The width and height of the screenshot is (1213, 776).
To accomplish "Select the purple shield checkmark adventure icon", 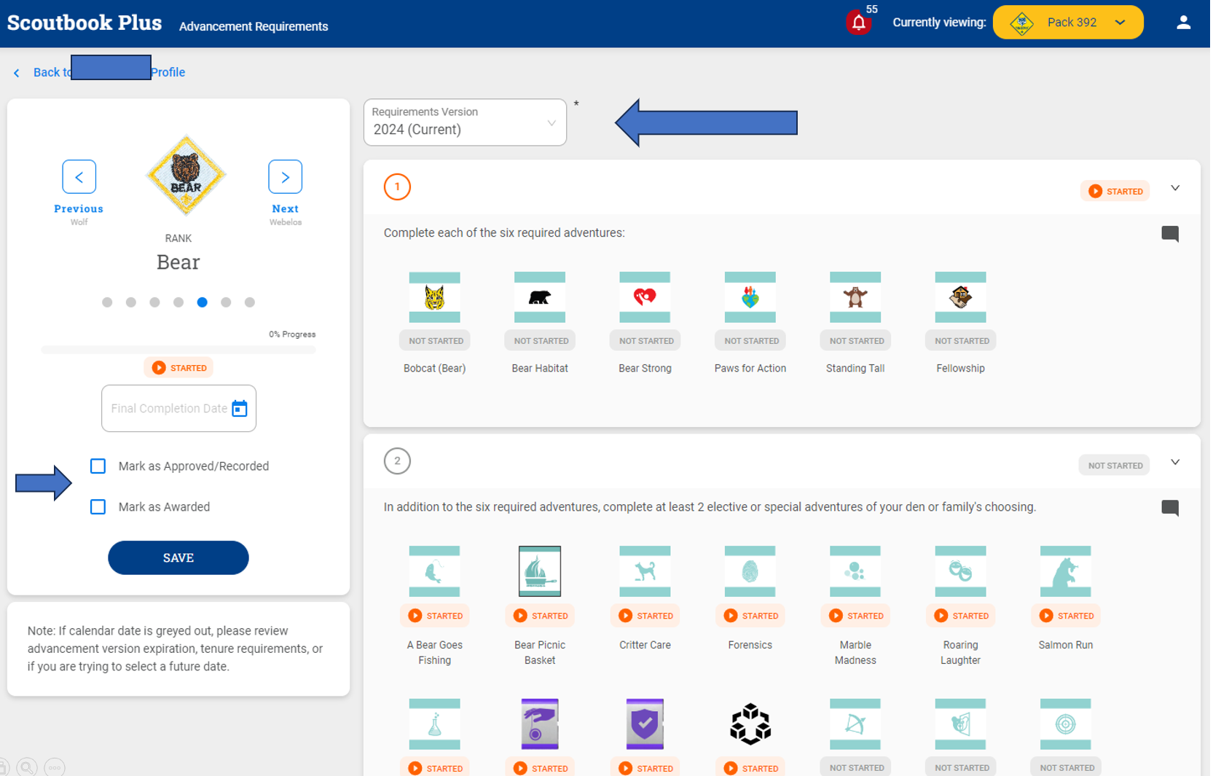I will click(x=646, y=725).
